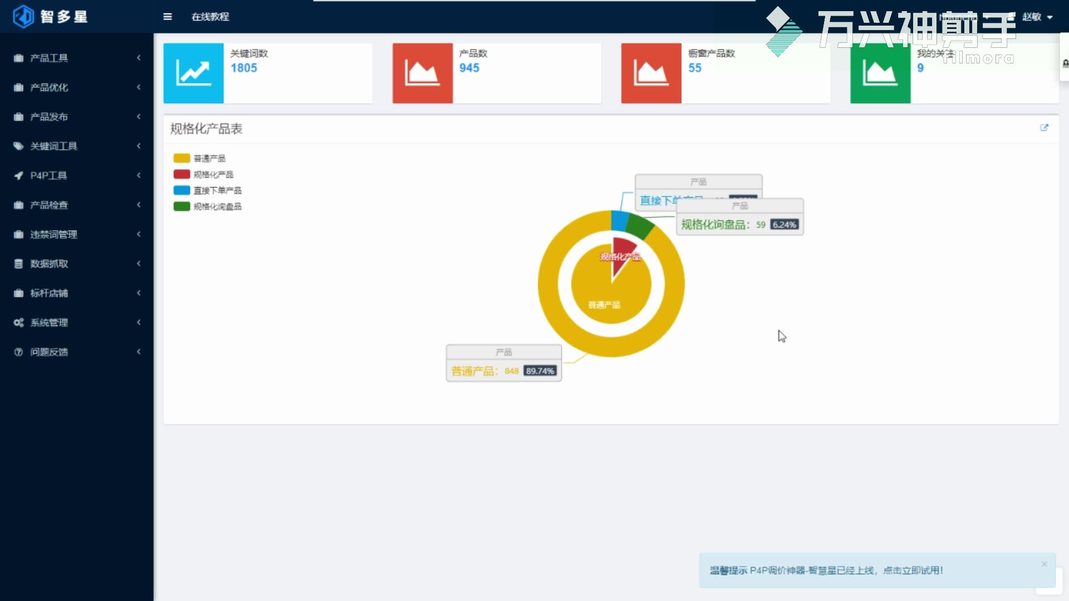Click the red 产品数 area chart icon
Screen dimensions: 1069x601
coord(423,73)
